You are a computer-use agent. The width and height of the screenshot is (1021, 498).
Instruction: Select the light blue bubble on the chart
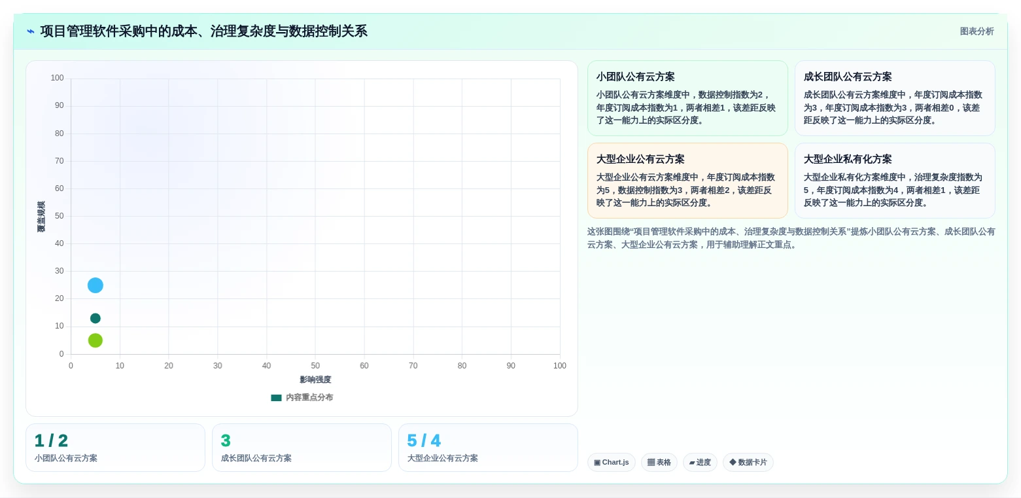tap(95, 285)
